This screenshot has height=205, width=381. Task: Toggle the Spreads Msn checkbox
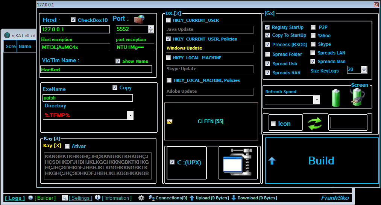313,61
